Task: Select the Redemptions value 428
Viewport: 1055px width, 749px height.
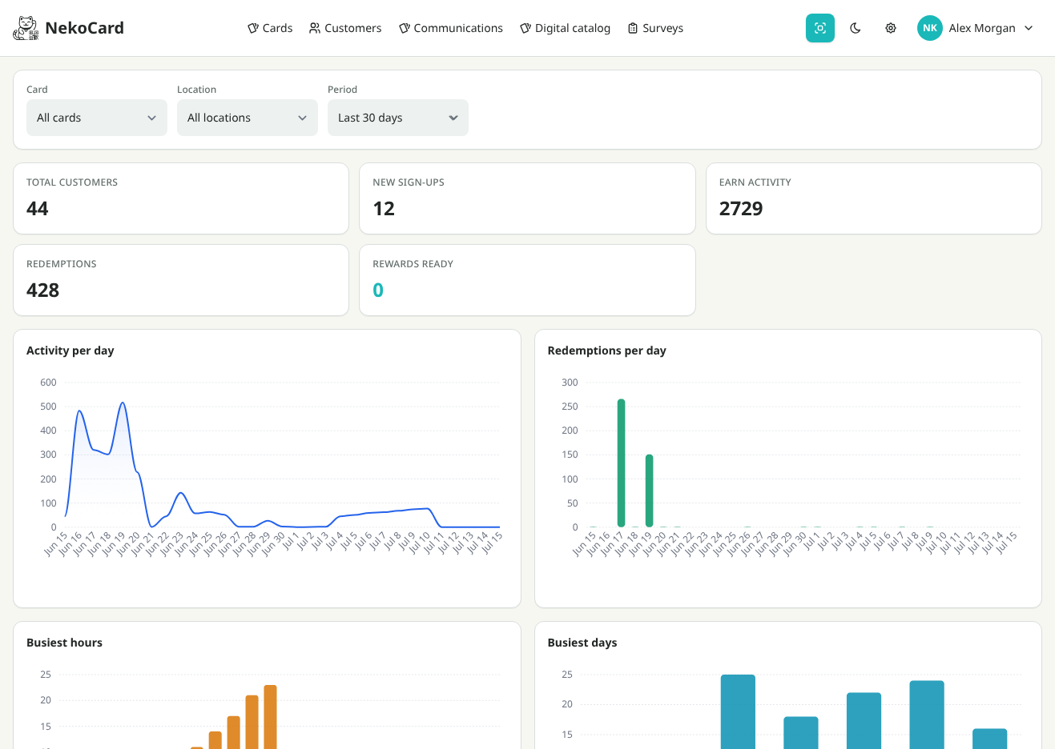Action: point(43,290)
